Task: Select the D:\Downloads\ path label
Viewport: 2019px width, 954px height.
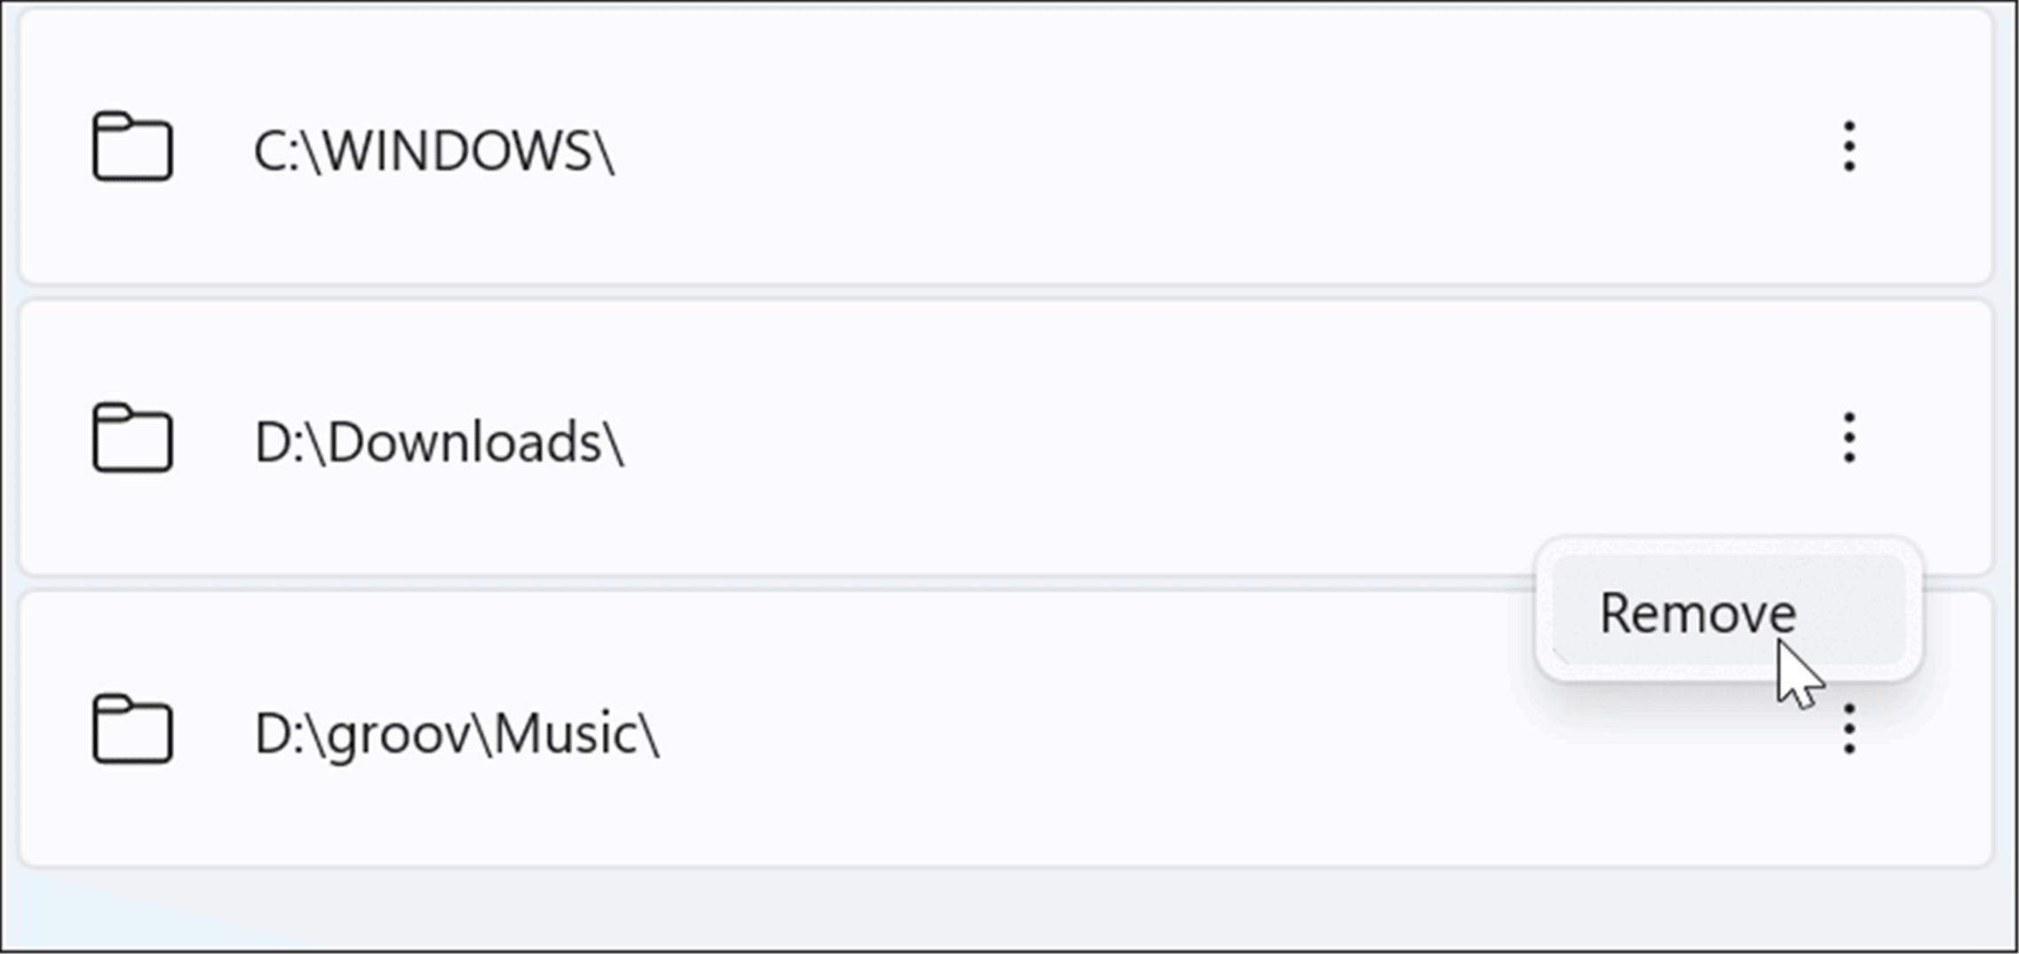Action: click(439, 441)
